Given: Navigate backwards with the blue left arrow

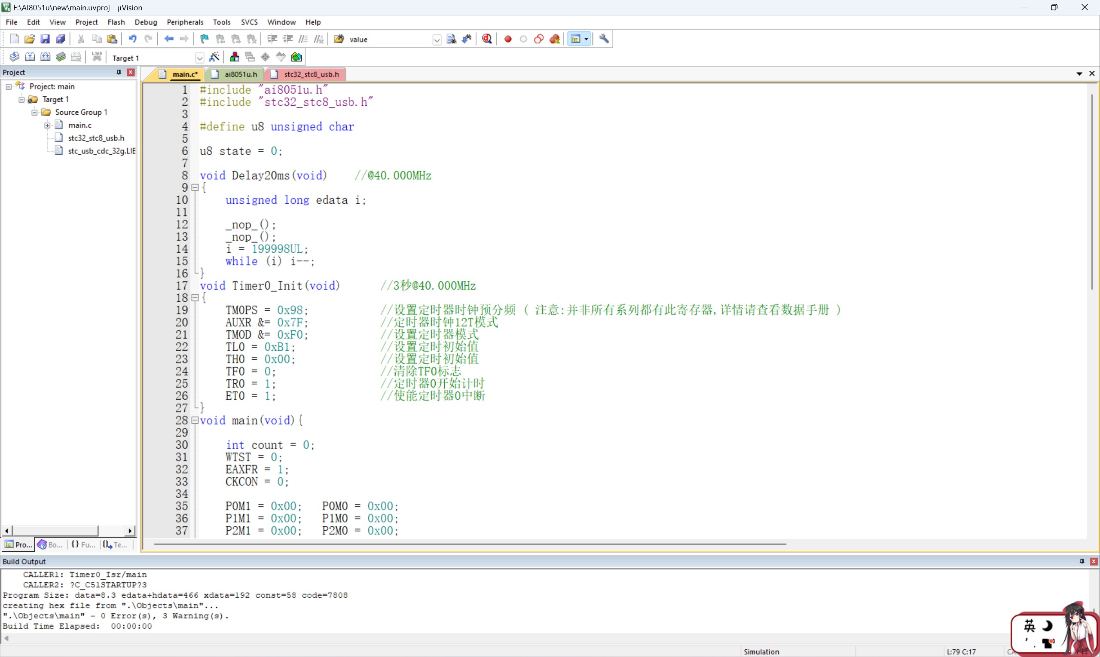Looking at the screenshot, I should (168, 39).
